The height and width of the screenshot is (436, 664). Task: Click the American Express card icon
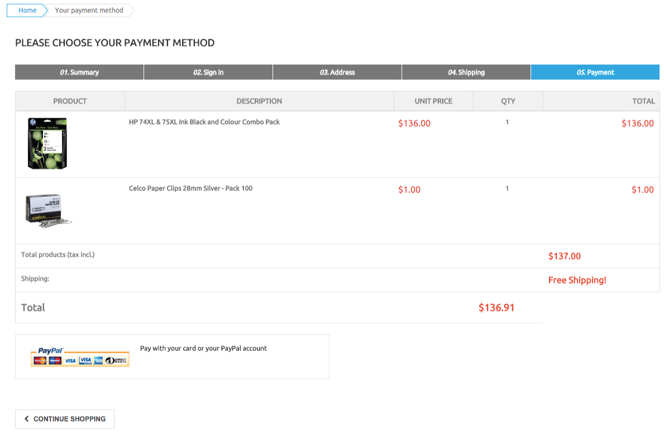pos(98,361)
